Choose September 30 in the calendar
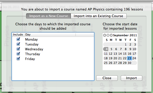This screenshot has height=93, width=153. [129, 63]
